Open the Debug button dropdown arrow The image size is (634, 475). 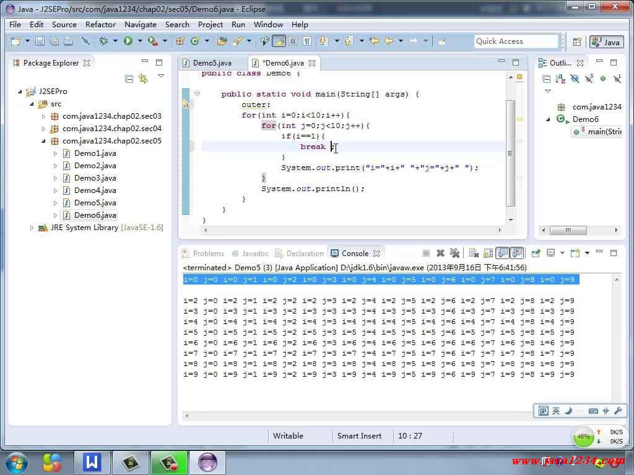coord(115,41)
